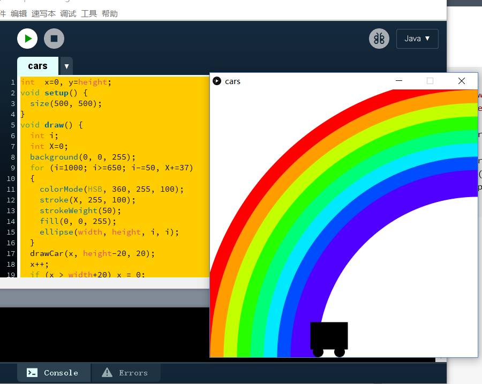482x384 pixels.
Task: Click the ellipse(width, height, i, i) line
Action: pos(109,232)
